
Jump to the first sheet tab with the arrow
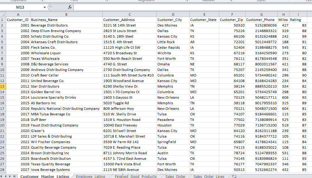[1, 176]
